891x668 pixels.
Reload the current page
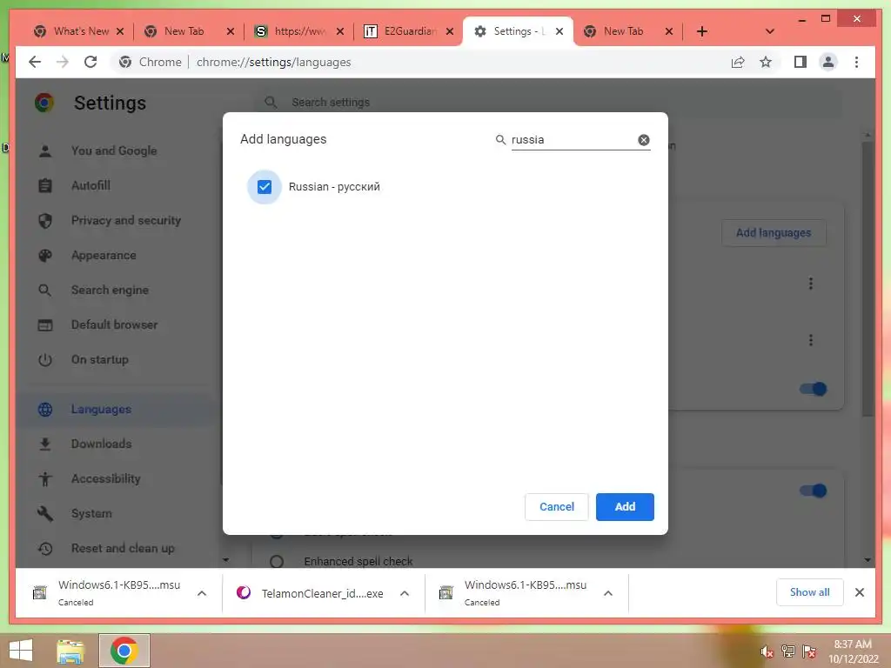pyautogui.click(x=90, y=62)
